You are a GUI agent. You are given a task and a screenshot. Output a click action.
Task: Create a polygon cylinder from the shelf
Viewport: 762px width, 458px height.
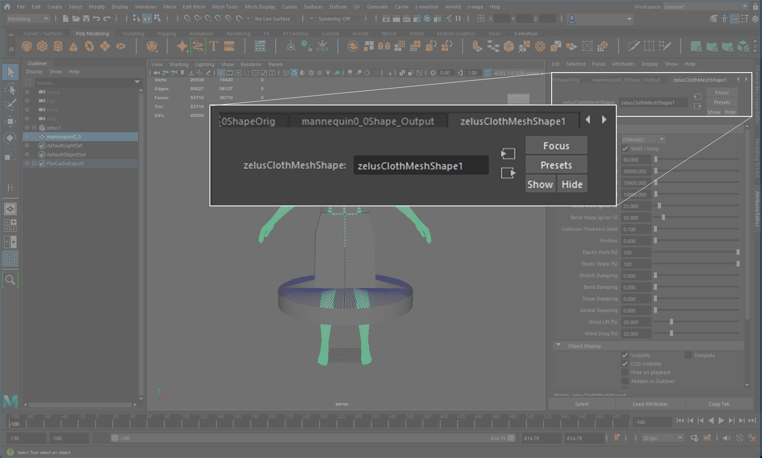[x=58, y=46]
